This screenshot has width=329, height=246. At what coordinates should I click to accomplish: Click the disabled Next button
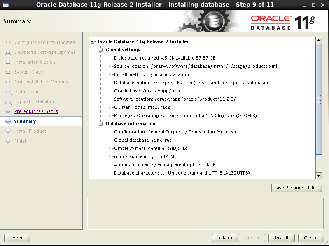click(252, 238)
